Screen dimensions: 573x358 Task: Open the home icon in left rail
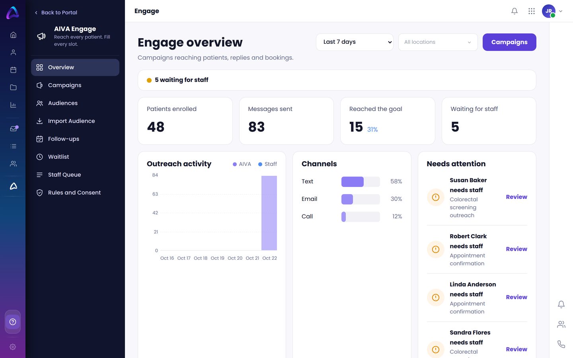(x=13, y=35)
